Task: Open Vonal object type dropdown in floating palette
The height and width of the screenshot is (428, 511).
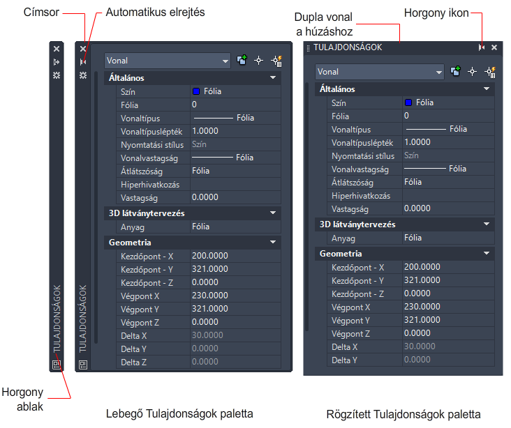Action: pos(167,61)
